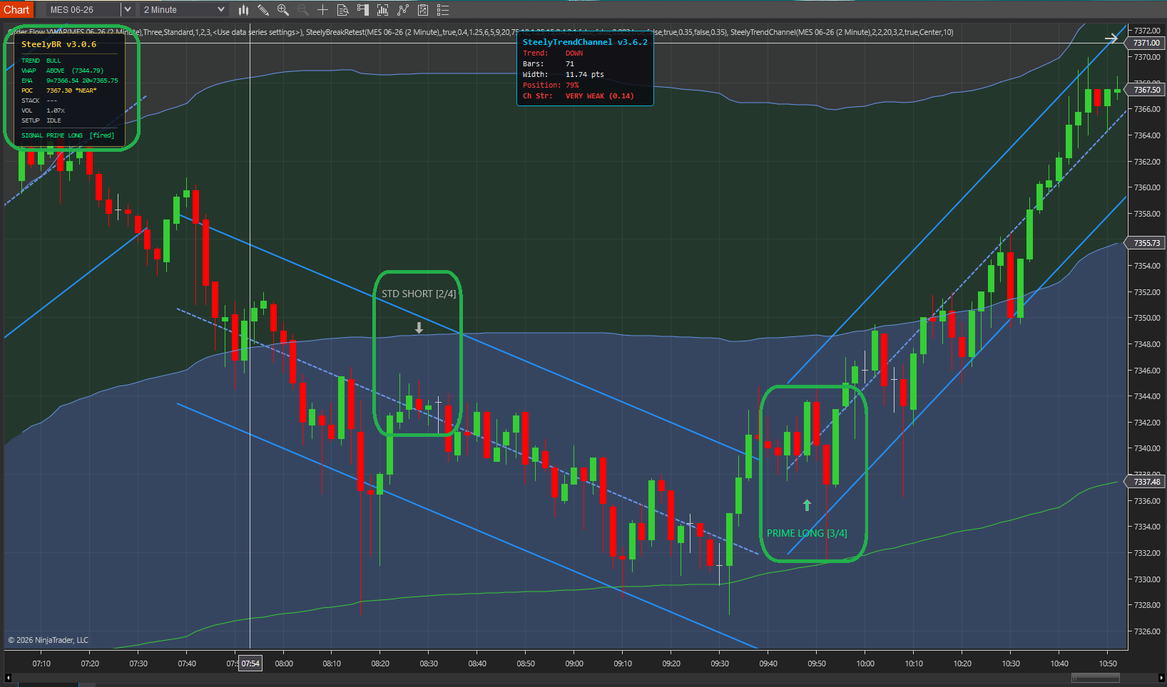Click the 10:50 time axis label
Viewport: 1167px width, 687px height.
click(1108, 663)
